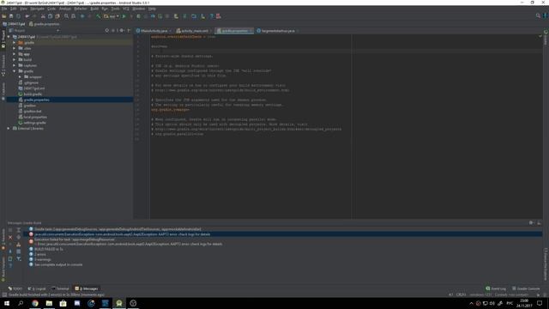The height and width of the screenshot is (309, 549).
Task: Expand the wrapper folder
Action: [x=20, y=76]
